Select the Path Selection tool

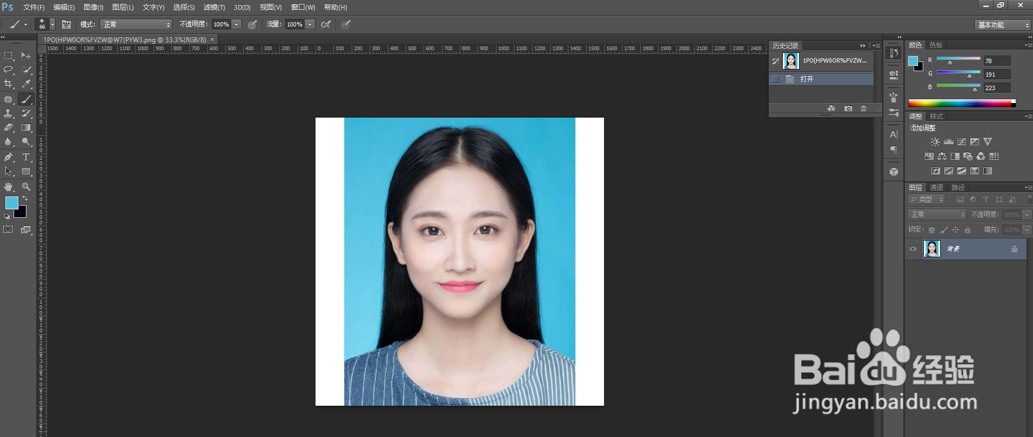pyautogui.click(x=9, y=171)
